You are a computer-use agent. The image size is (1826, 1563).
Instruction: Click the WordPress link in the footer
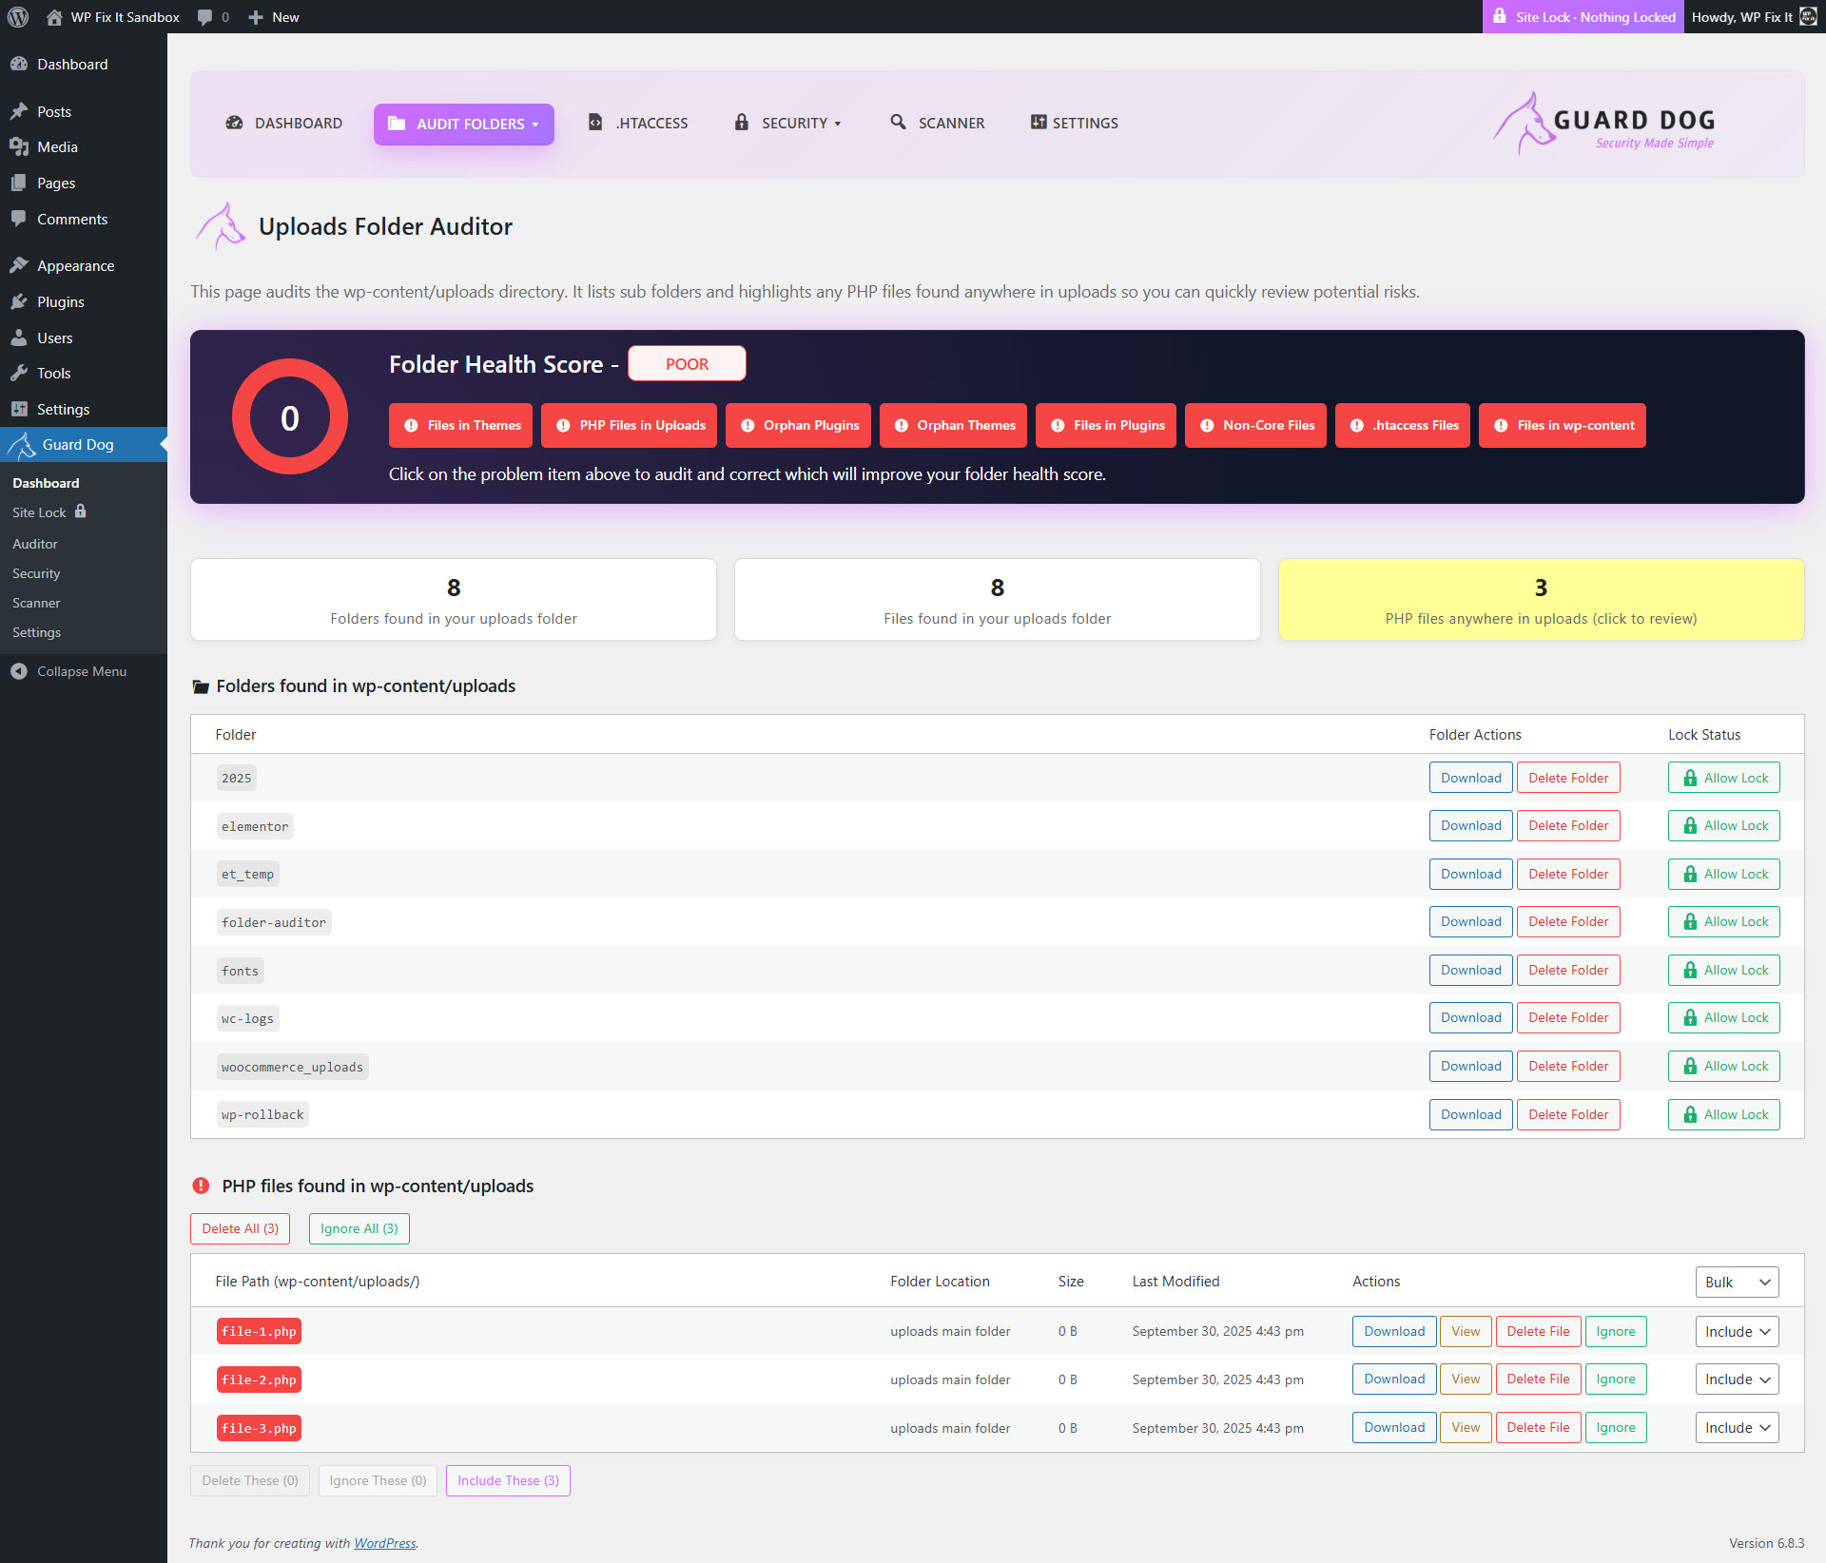coord(384,1543)
